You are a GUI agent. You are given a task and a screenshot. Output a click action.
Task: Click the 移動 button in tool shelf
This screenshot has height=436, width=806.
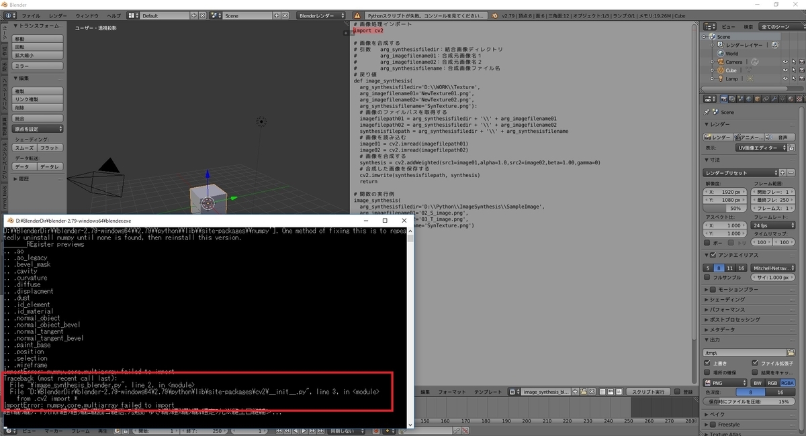pos(38,39)
